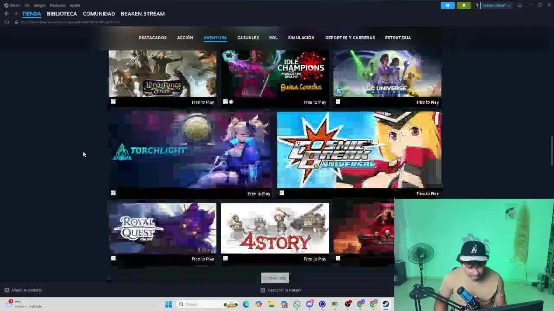Switch to Big Picture mode icon
This screenshot has height=311, width=554.
519,5
